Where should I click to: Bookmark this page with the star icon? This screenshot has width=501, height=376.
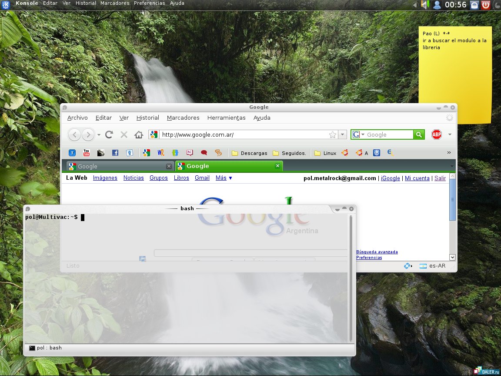point(333,134)
